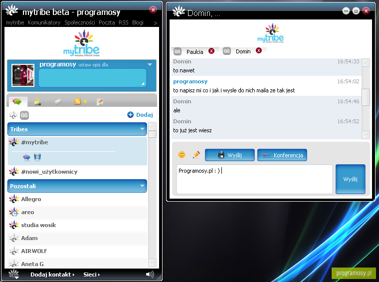Image resolution: width=379 pixels, height=282 pixels.
Task: Open the emoticon smiley picker
Action: pos(182,155)
